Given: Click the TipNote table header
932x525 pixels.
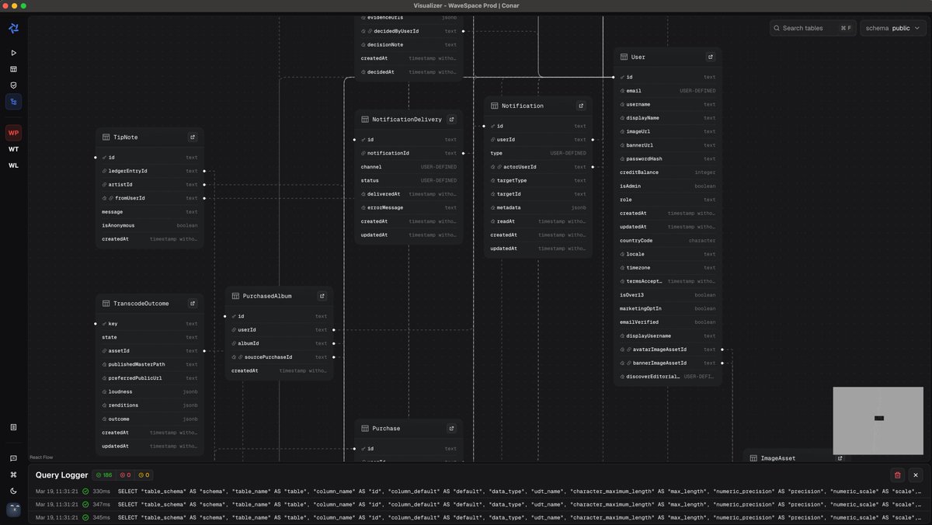Looking at the screenshot, I should [x=150, y=137].
